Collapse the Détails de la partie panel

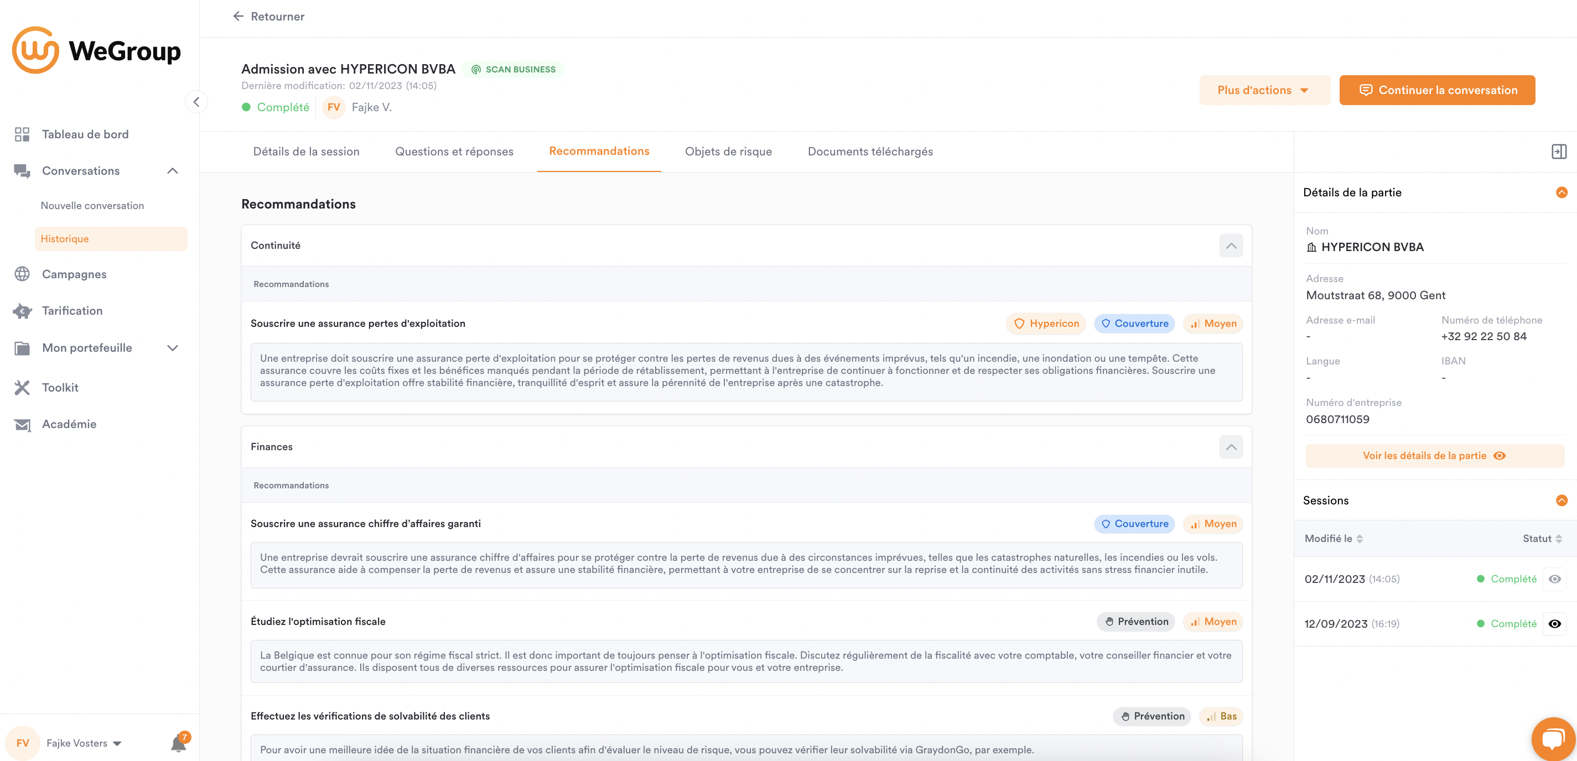[x=1562, y=192]
